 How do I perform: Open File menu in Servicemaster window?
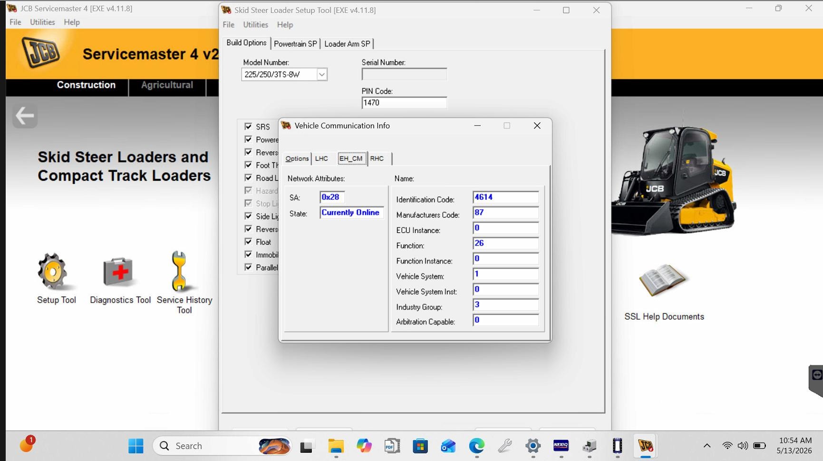click(15, 22)
